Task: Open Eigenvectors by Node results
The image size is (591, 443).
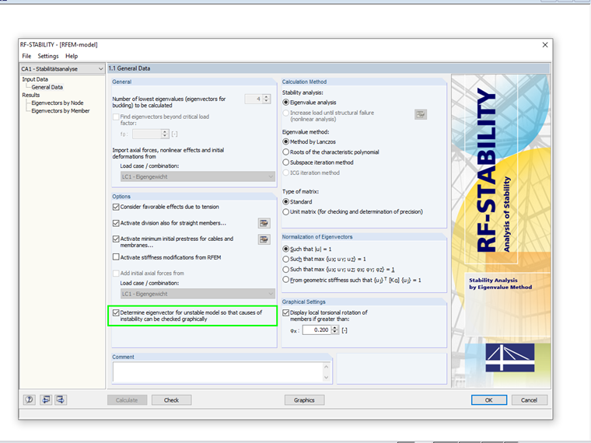Action: point(58,103)
